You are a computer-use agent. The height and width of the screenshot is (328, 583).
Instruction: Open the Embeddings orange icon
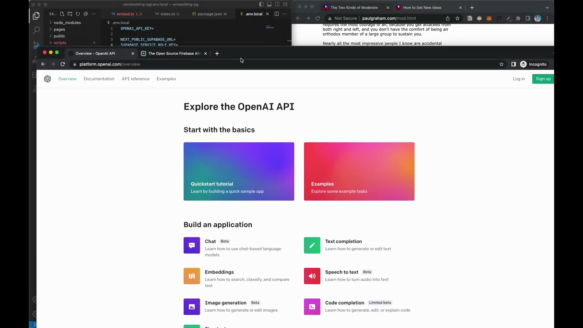click(x=192, y=276)
